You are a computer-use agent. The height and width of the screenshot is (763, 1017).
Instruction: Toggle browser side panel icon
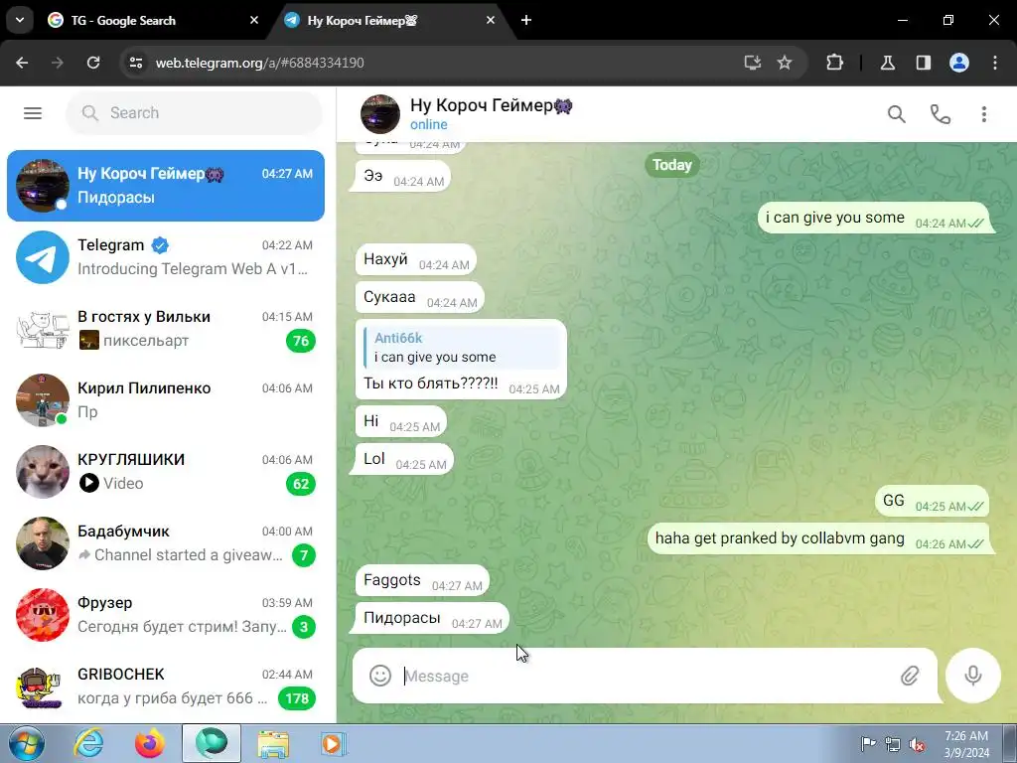[x=923, y=63]
